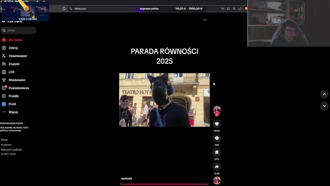Click the 13.6K shares count
The height and width of the screenshot is (186, 330).
click(x=217, y=173)
